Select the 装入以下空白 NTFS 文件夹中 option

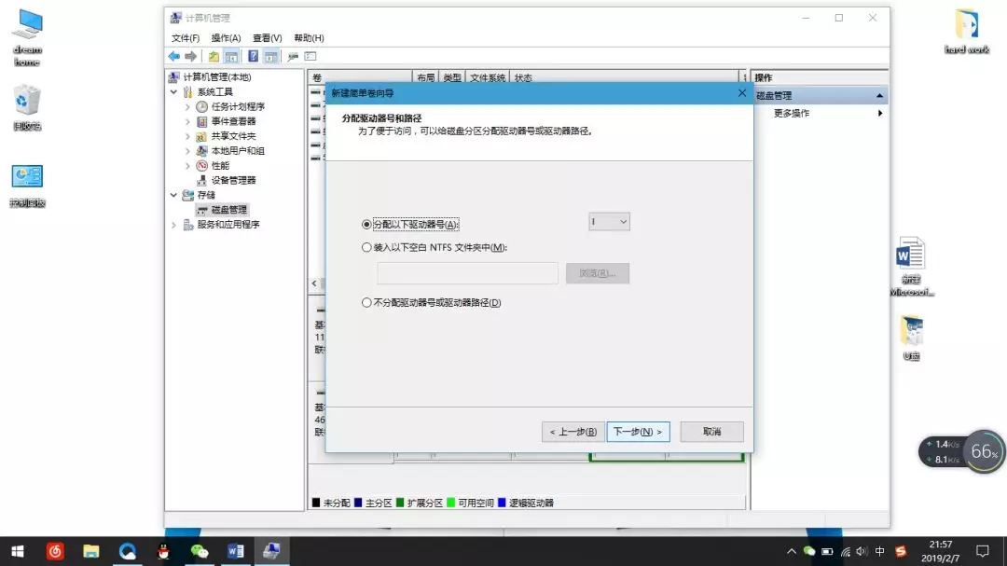tap(367, 247)
